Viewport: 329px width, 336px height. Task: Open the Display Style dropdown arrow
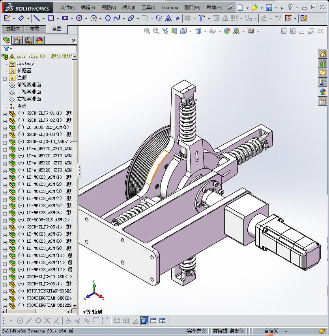click(x=205, y=32)
